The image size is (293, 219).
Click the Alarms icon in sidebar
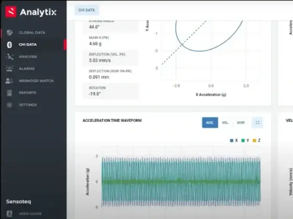pyautogui.click(x=9, y=69)
